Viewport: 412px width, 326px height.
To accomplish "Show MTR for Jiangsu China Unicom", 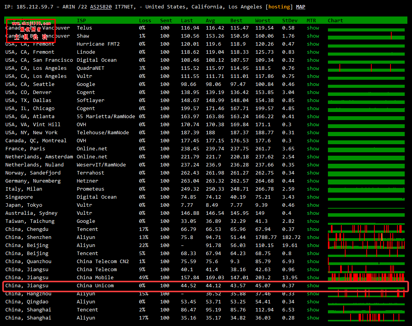I will [313, 286].
